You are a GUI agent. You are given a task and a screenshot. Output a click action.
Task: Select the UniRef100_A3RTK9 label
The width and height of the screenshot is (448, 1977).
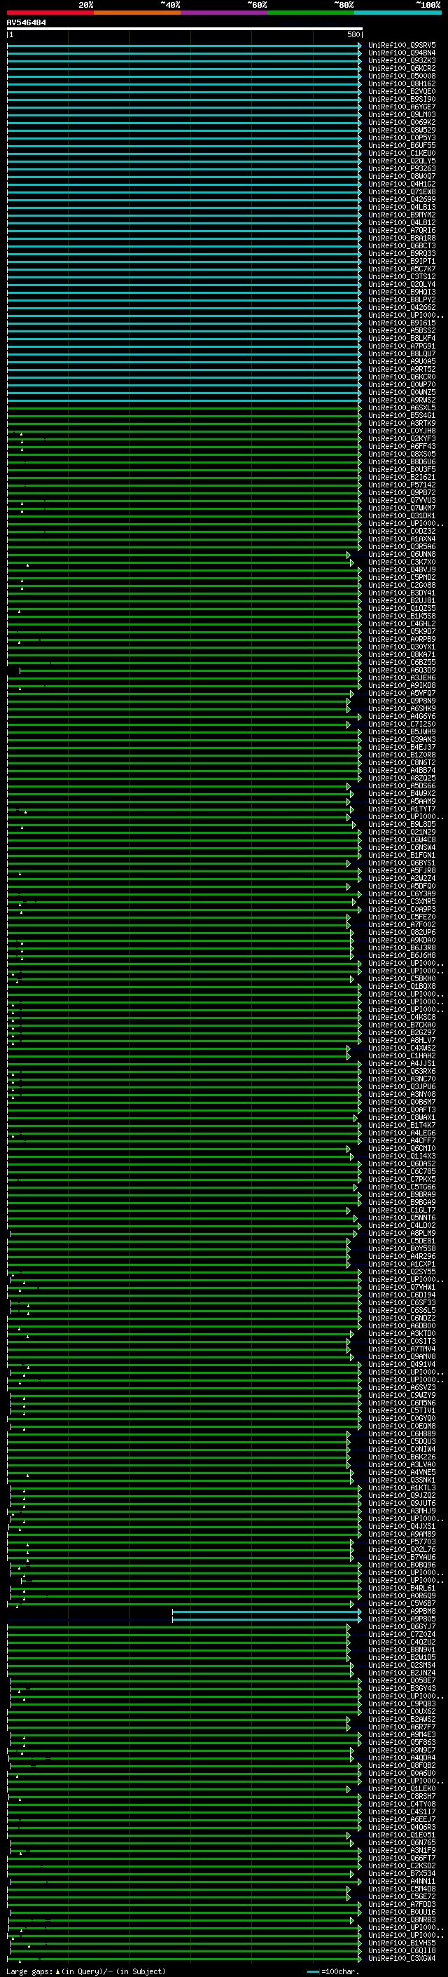[402, 423]
